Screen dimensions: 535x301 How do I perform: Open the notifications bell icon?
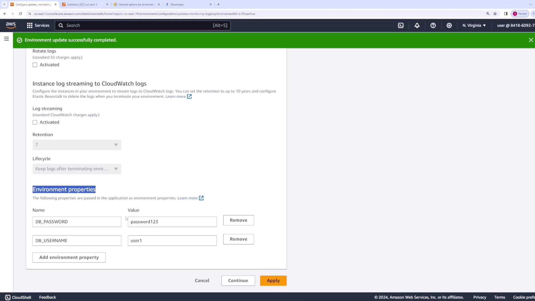[417, 25]
